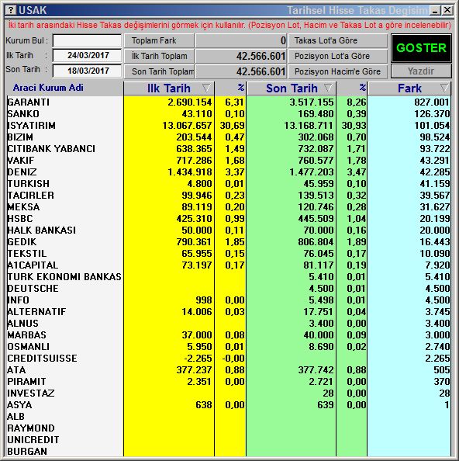Focus the Kurum Bul search field

(x=87, y=40)
